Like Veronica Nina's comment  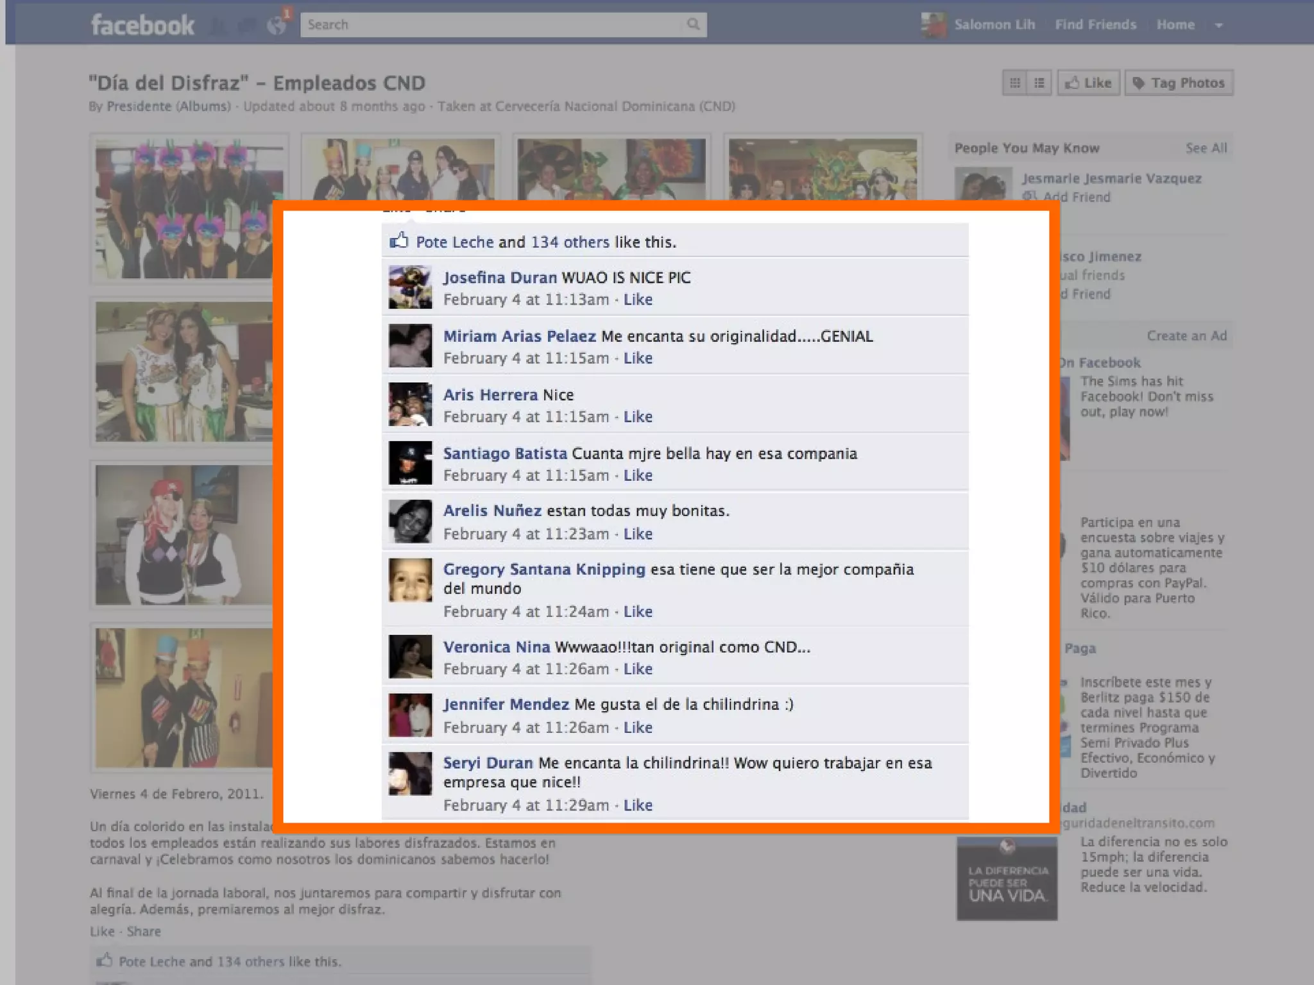[638, 669]
